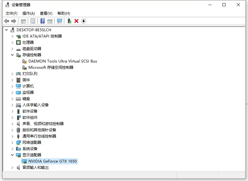
Task: Select DAEMON Tools Ultra Virtual SCSI Bus
Action: click(x=63, y=61)
